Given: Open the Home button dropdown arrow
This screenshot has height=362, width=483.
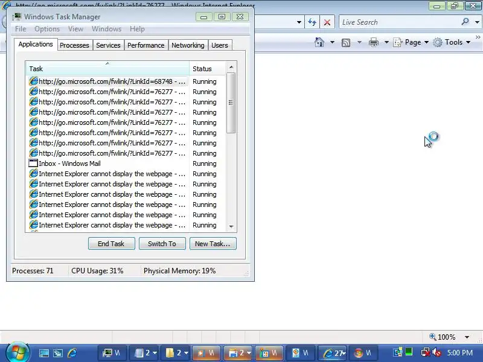Looking at the screenshot, I should click(332, 42).
